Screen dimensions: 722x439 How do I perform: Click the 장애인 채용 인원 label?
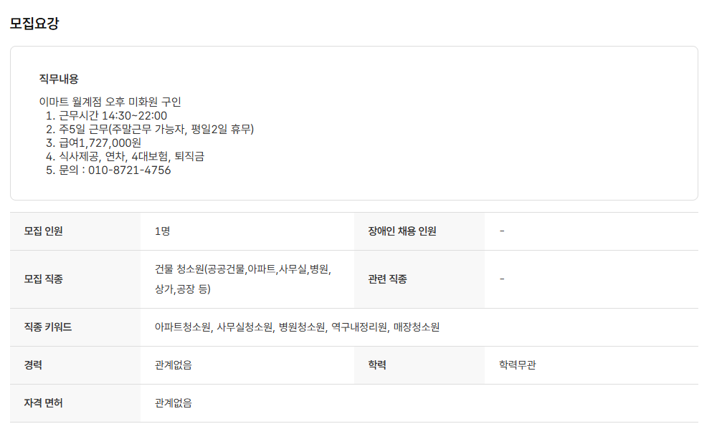click(x=402, y=231)
